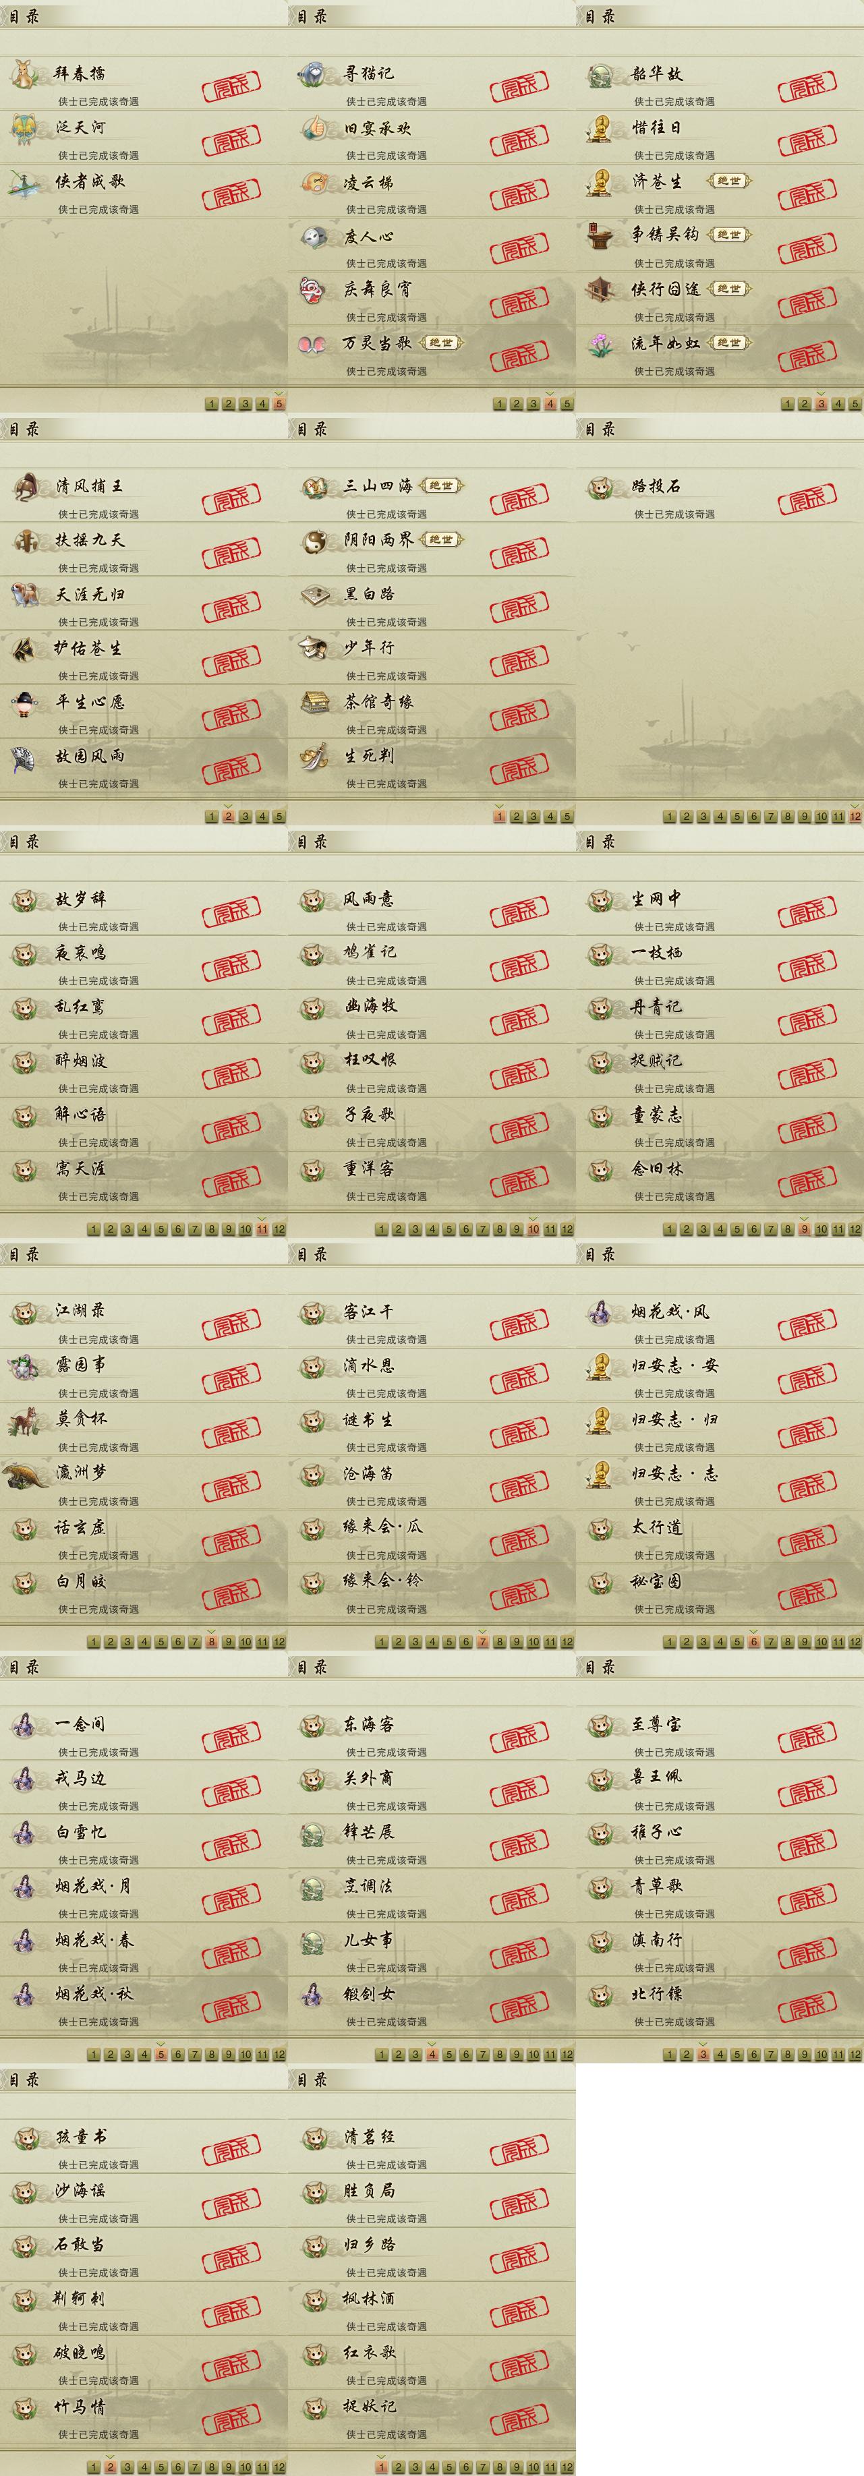Select the mouse icon next to 万灵当歌
Image resolution: width=864 pixels, height=2476 pixels.
(312, 343)
